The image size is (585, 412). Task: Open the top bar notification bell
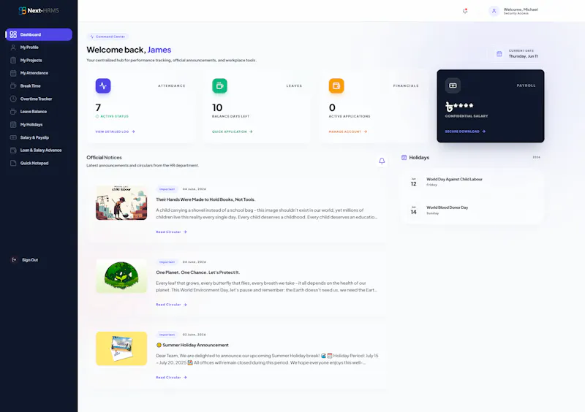465,11
